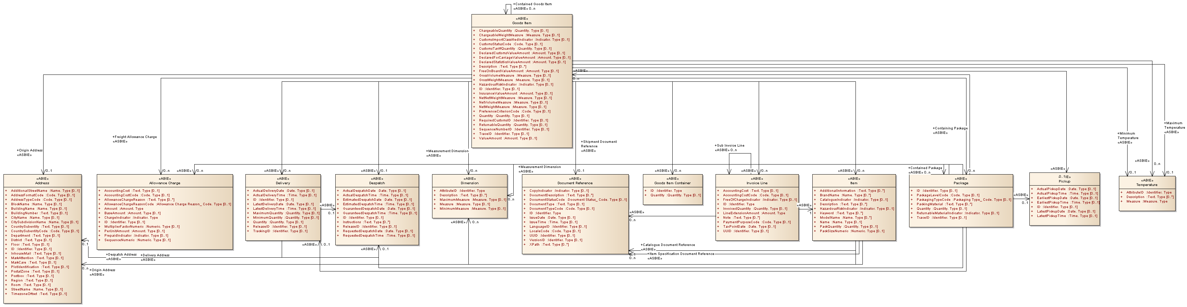Select the Containing Package association label
The width and height of the screenshot is (1187, 307).
[950, 129]
